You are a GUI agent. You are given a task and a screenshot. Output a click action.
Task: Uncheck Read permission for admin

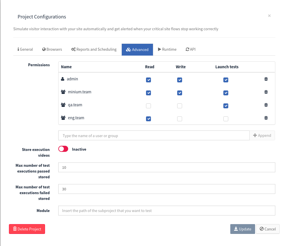pyautogui.click(x=148, y=80)
